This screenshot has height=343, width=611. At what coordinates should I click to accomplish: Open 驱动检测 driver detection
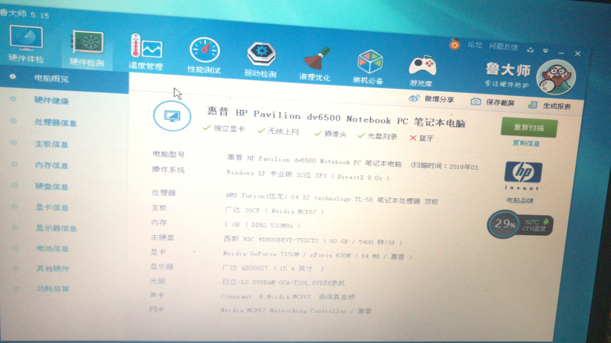coord(261,60)
